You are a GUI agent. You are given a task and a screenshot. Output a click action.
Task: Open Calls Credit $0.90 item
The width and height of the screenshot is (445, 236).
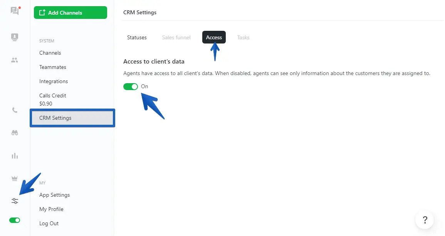[53, 100]
